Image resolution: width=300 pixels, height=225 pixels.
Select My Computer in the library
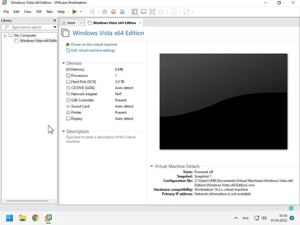pyautogui.click(x=25, y=35)
